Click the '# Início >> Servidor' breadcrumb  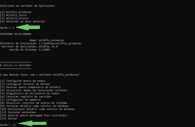16,65
